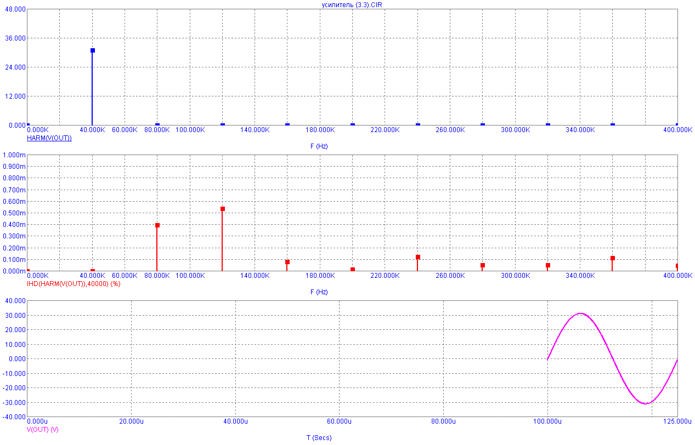Click the '0.800m' Y-axis value
This screenshot has width=695, height=445.
coord(14,178)
